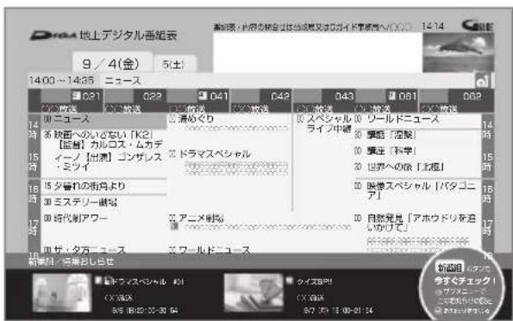513x321 pixels.
Task: Click the ドラマスペシャル #01 notice title
Action: coord(144,281)
